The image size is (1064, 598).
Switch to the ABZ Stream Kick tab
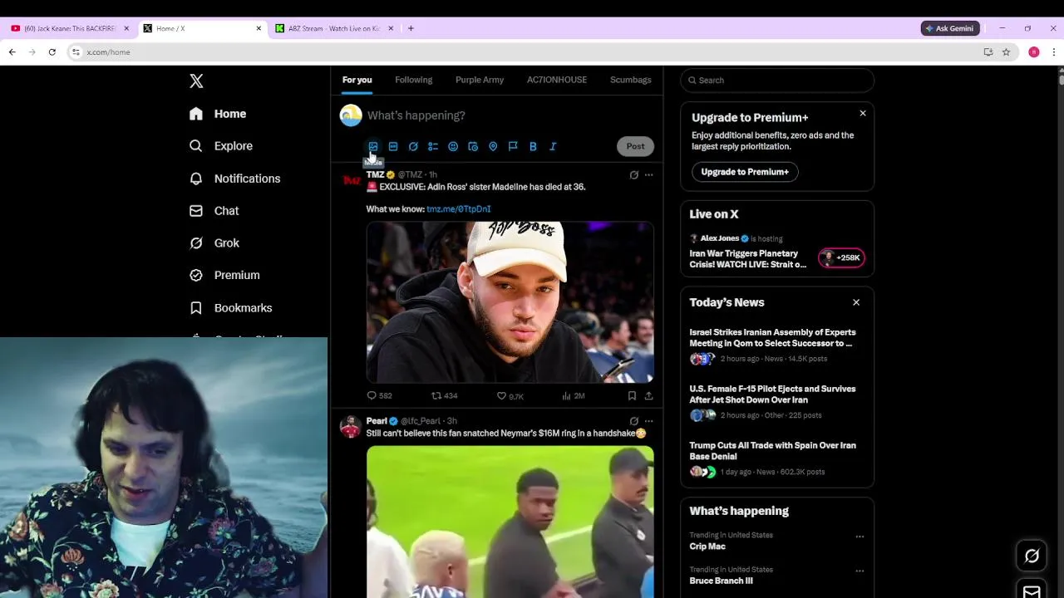335,28
